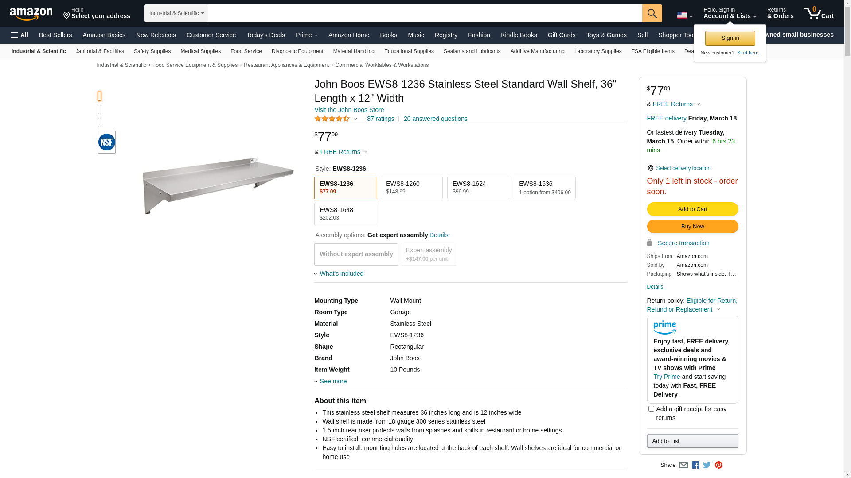Screen dimensions: 851x478
Task: Select the NSF certification thumbnail
Action: 107,142
